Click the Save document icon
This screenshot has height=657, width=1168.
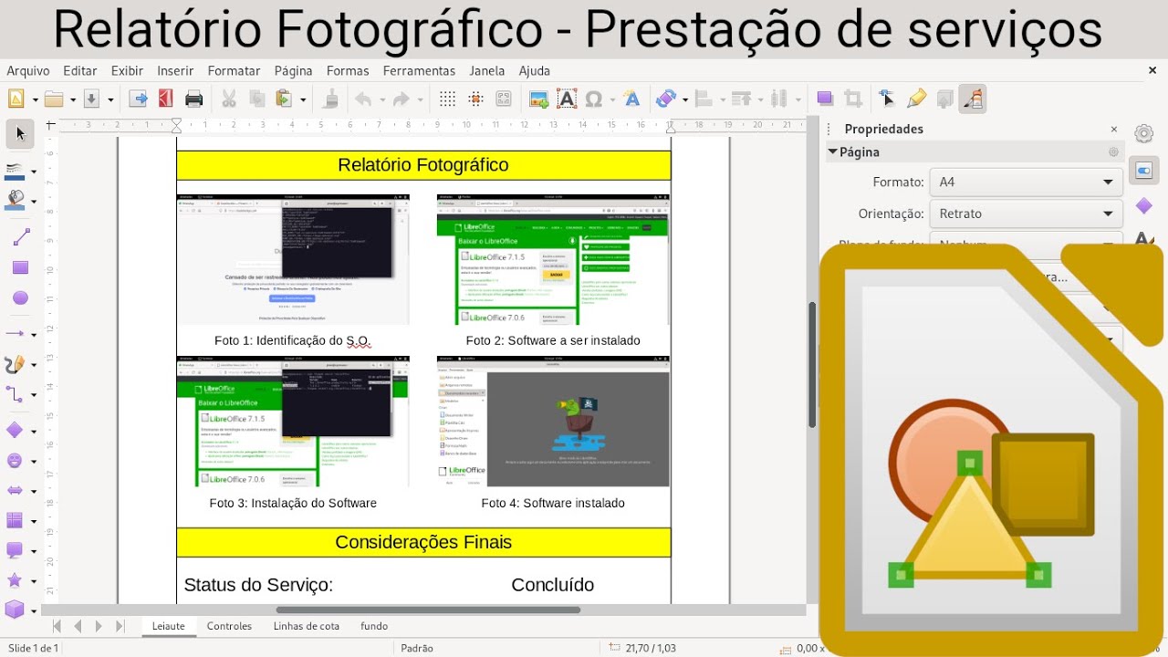91,99
